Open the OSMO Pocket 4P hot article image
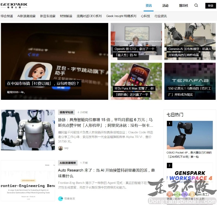 coord(190,135)
